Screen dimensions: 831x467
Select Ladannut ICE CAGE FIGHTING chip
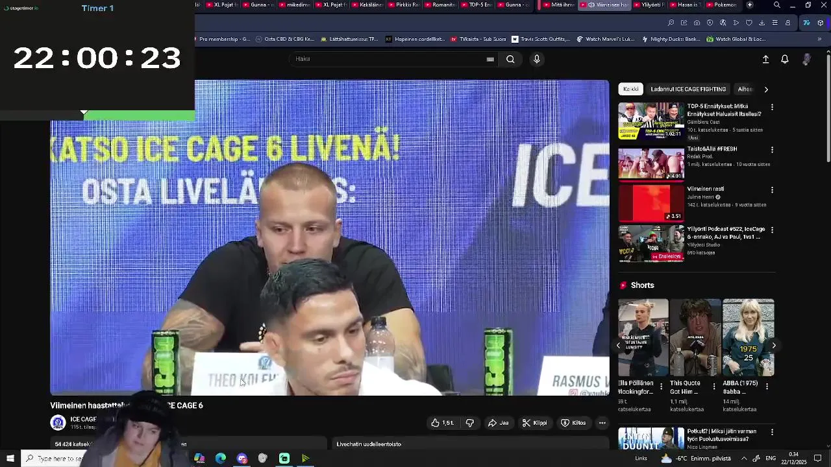[x=688, y=89]
